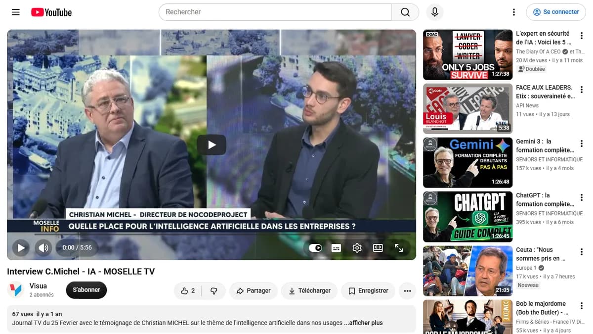The image size is (593, 334).
Task: Open menu for L'expert en sécurité video
Action: [582, 36]
